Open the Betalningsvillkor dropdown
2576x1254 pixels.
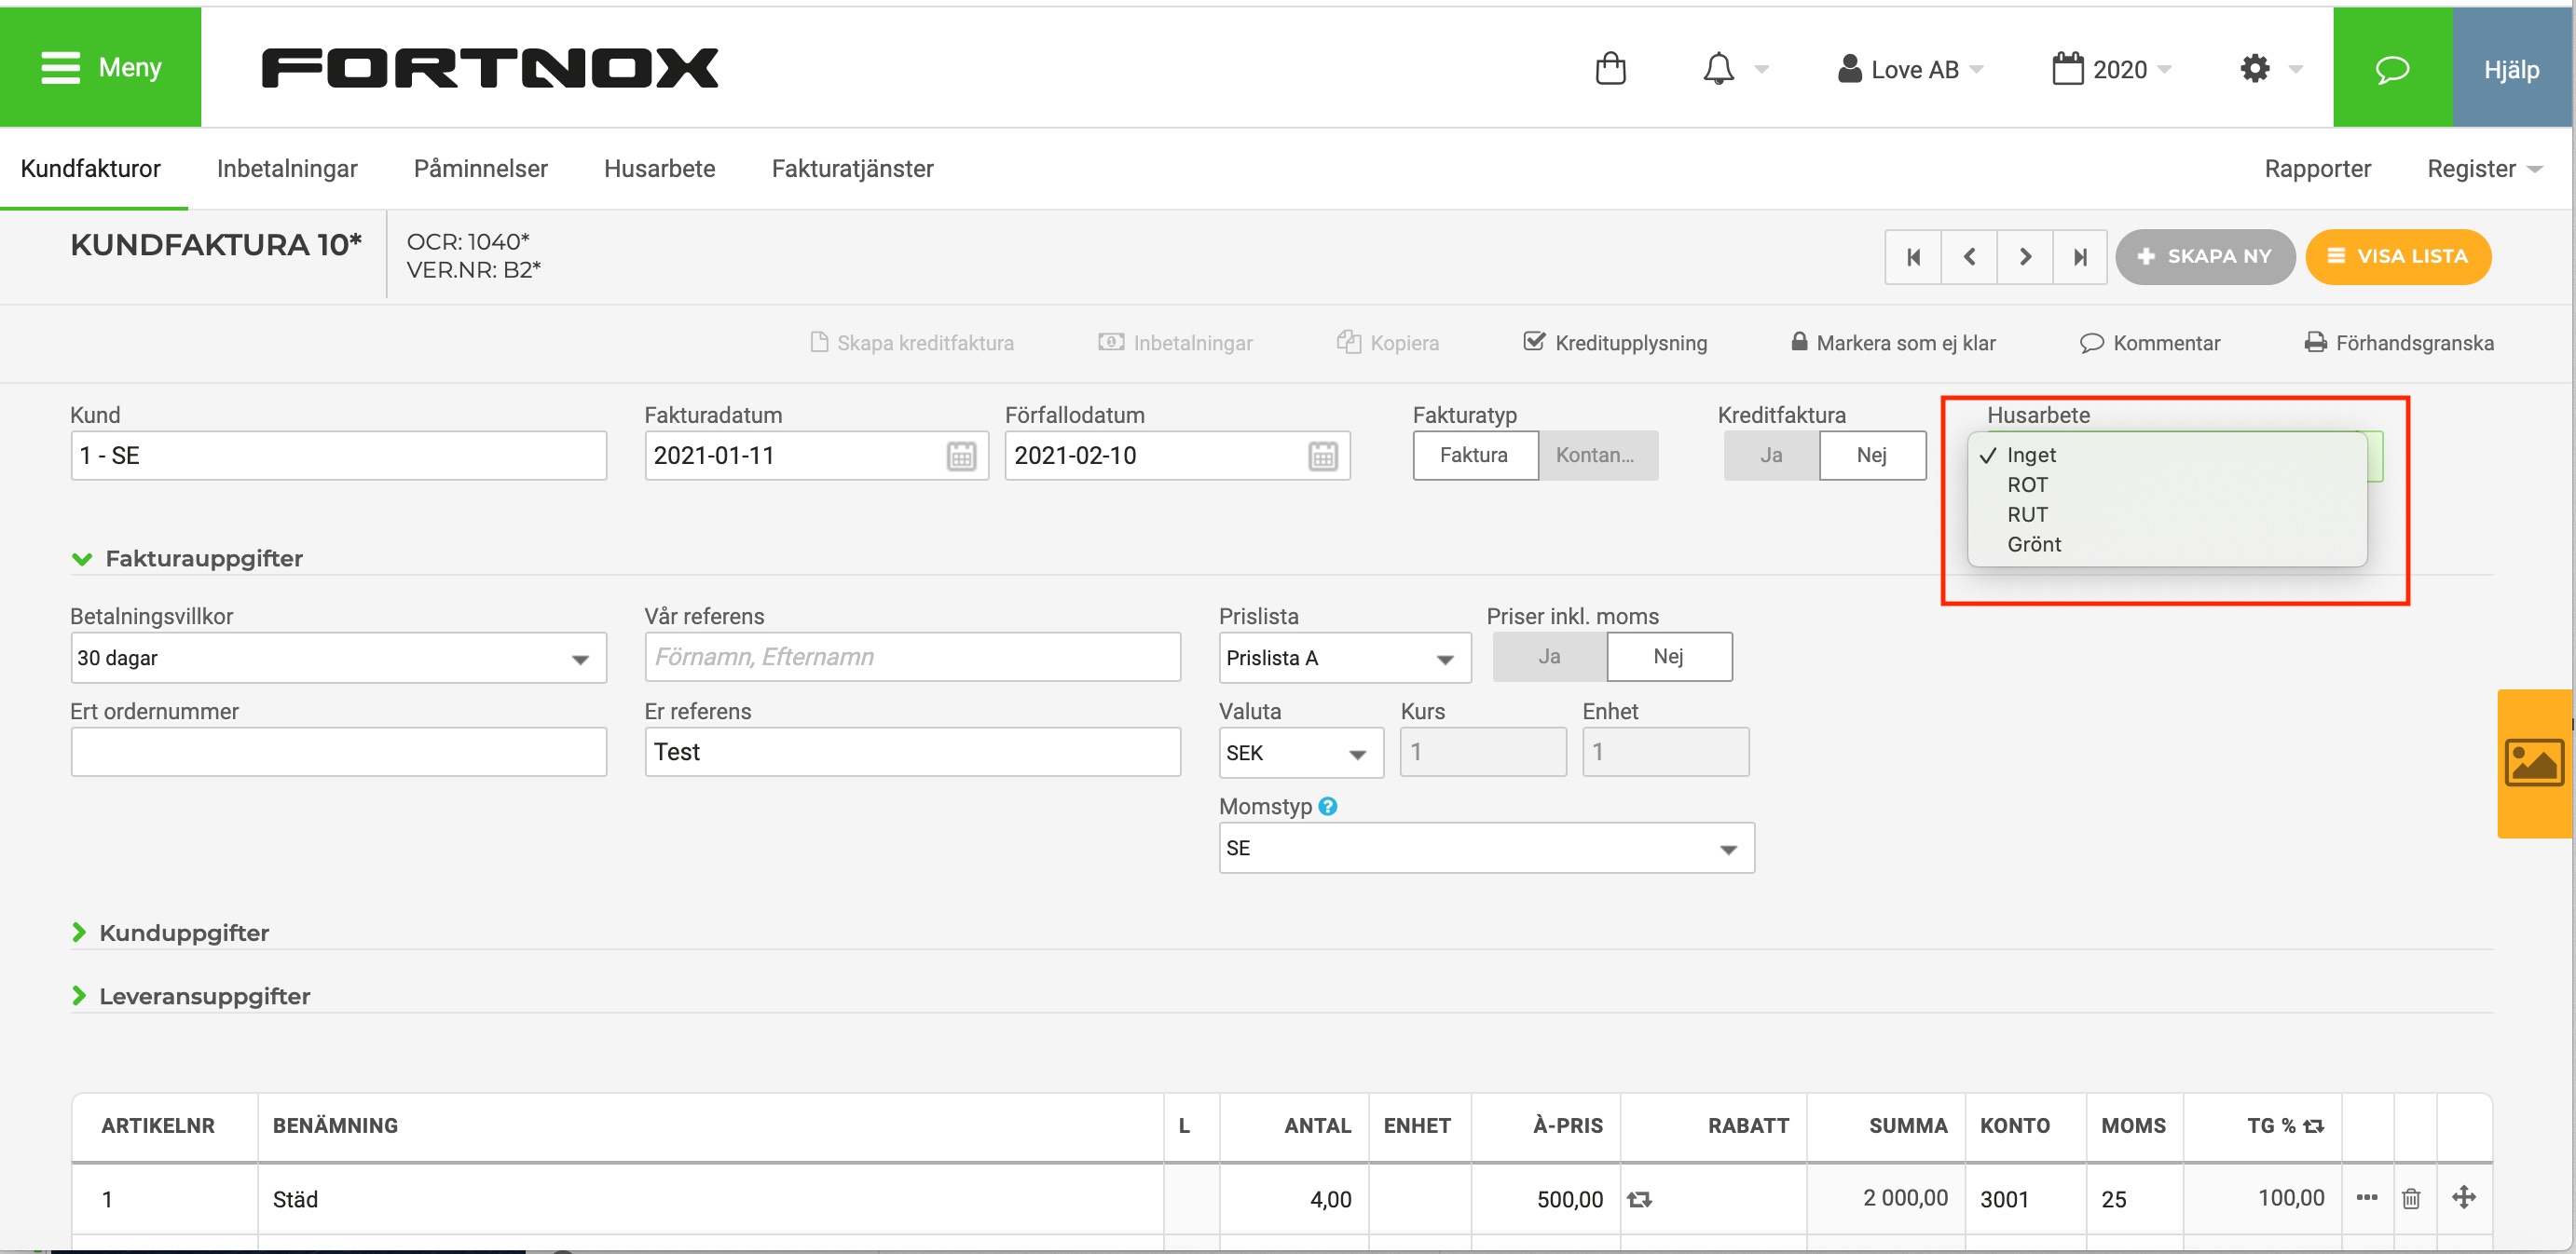point(338,658)
